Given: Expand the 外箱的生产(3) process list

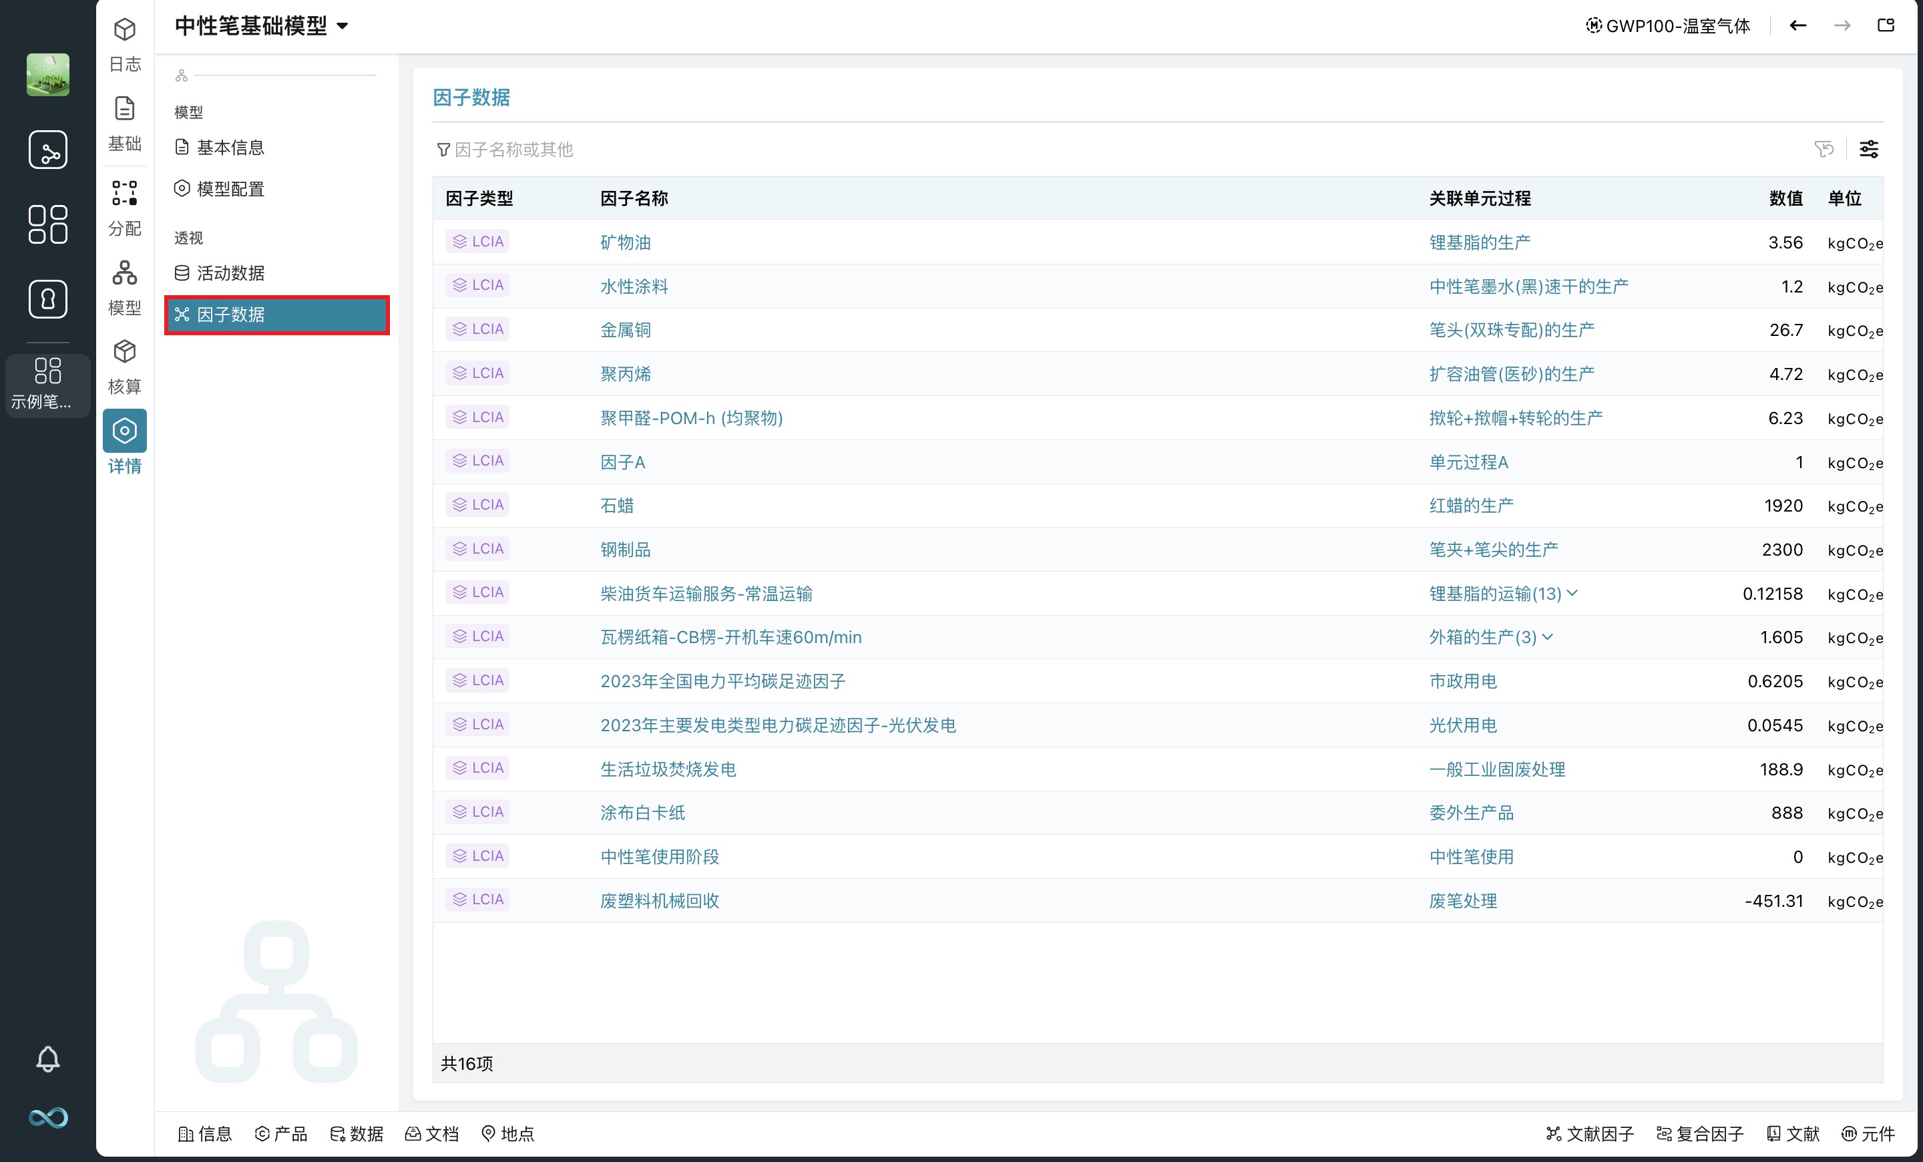Looking at the screenshot, I should tap(1548, 637).
